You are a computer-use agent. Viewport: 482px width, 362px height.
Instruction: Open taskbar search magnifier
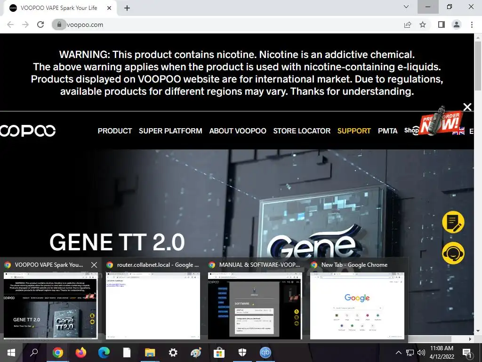click(x=34, y=353)
